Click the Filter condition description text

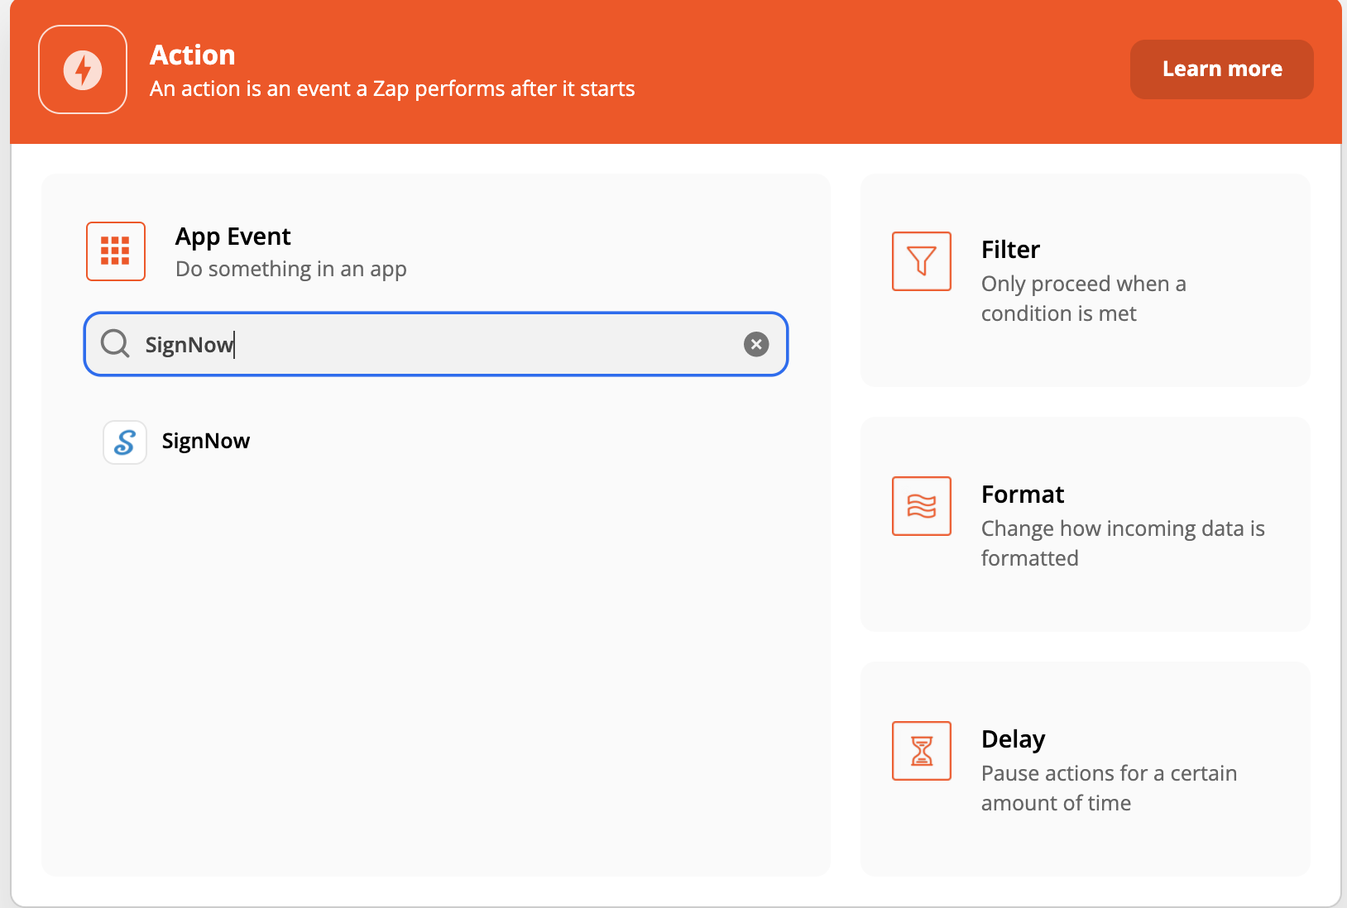1084,298
